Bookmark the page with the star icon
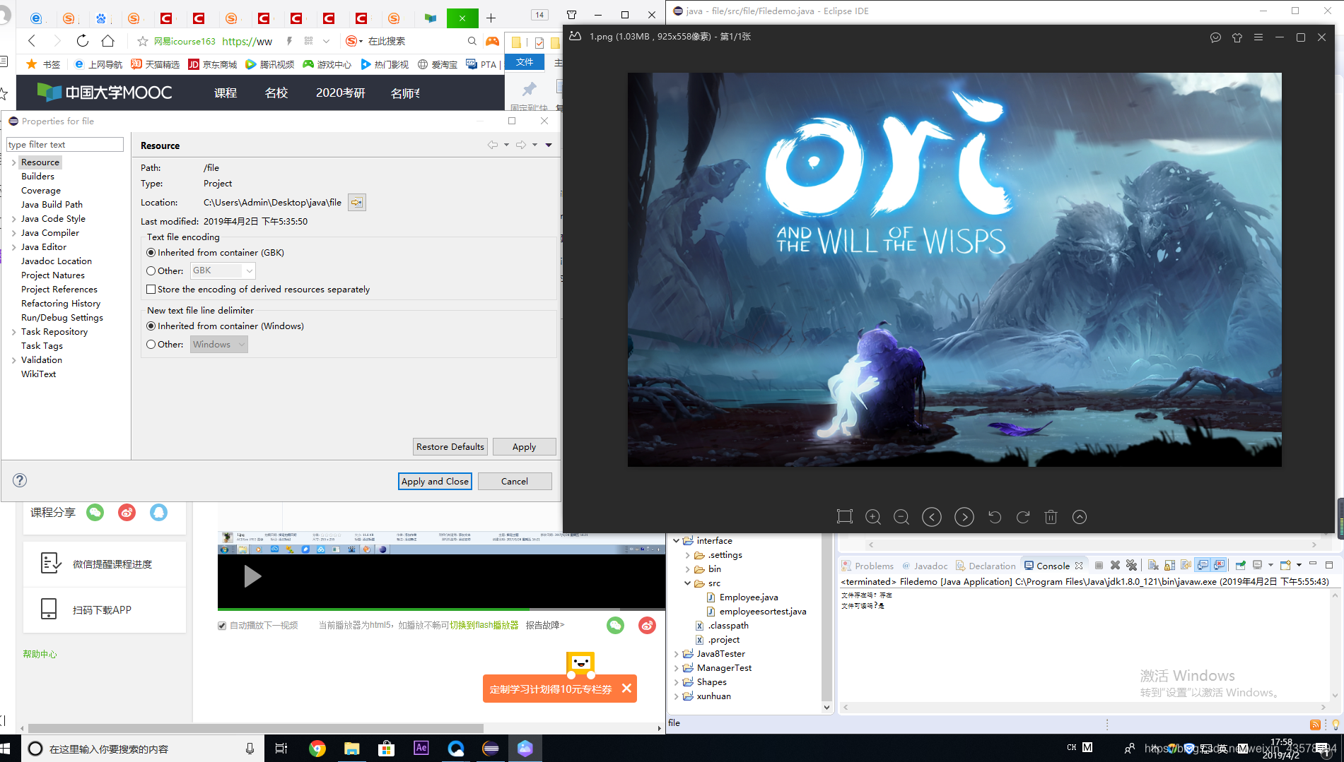This screenshot has height=762, width=1344. click(143, 41)
